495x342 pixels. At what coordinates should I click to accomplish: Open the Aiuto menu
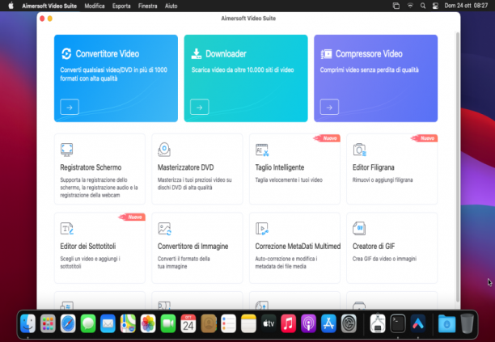171,6
